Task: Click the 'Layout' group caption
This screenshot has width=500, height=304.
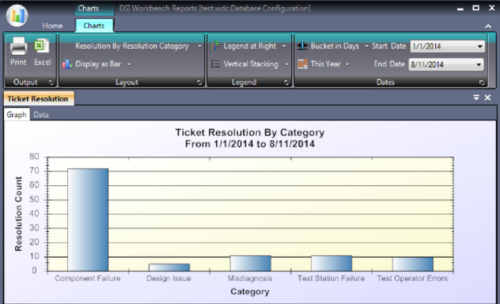Action: tap(127, 82)
